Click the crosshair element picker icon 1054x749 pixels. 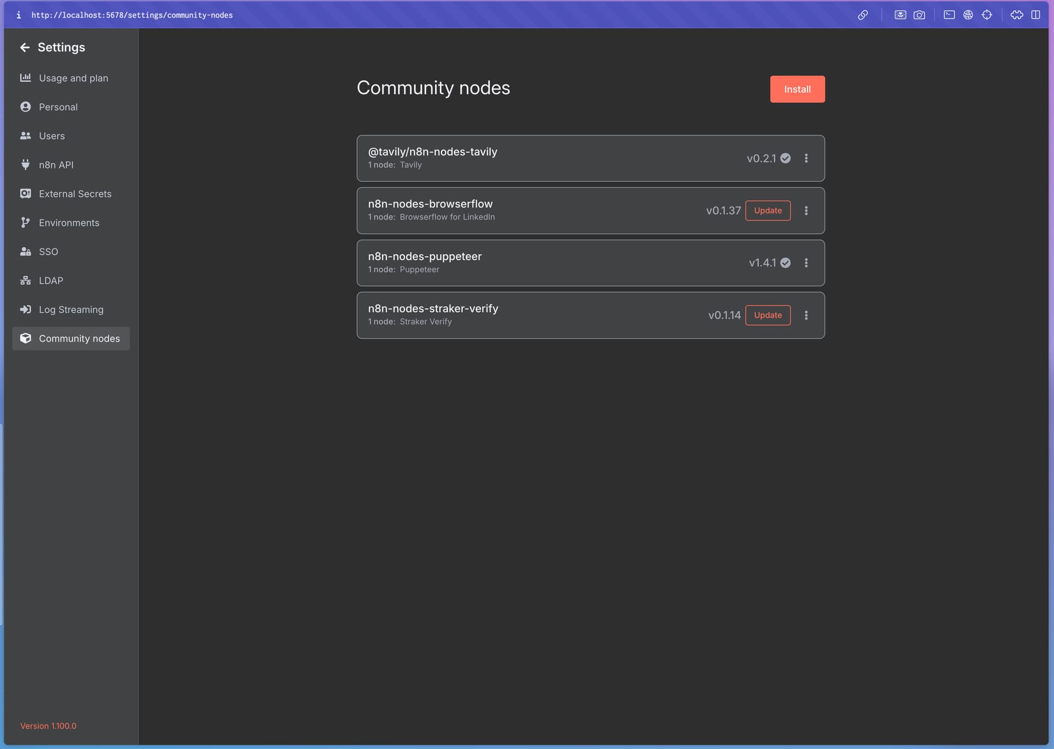987,15
